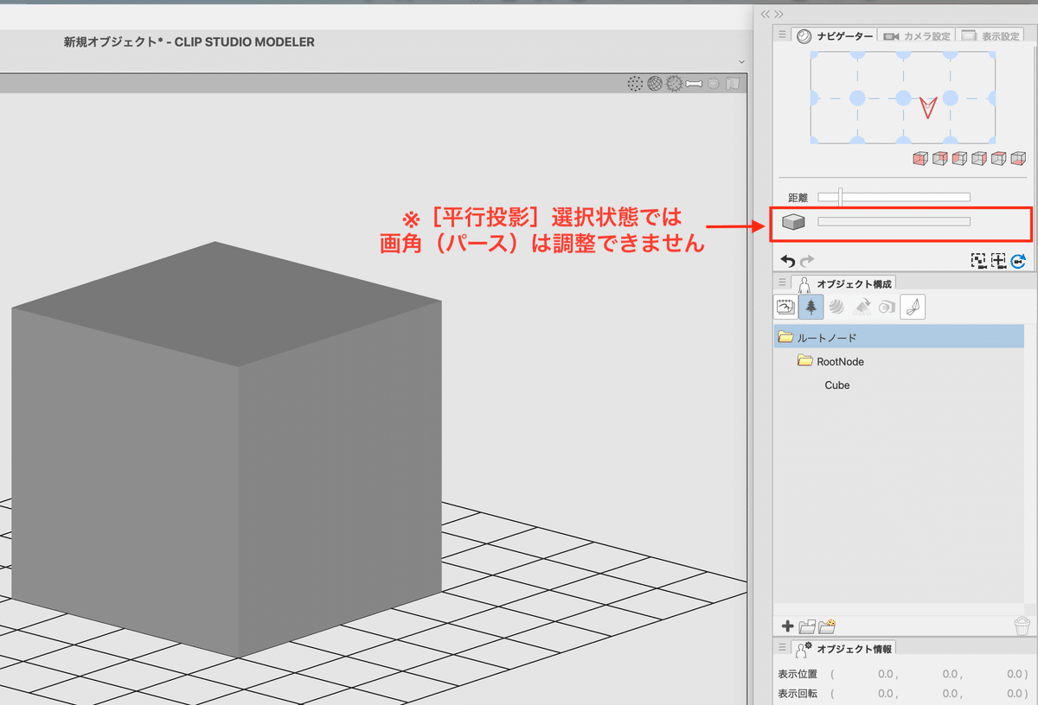This screenshot has height=705, width=1038.
Task: Click the dimmed striped ball material icon
Action: click(836, 307)
